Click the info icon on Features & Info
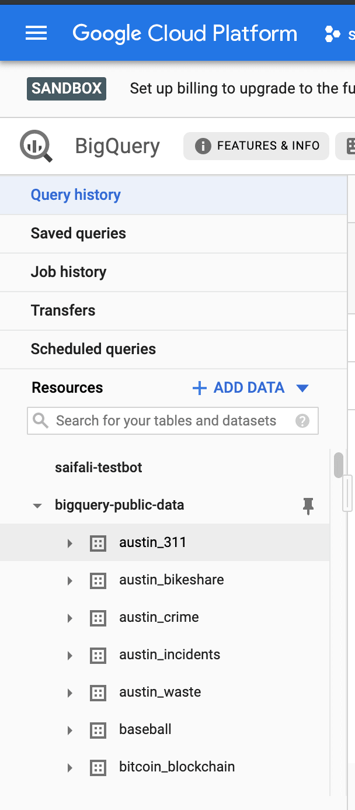Viewport: 355px width, 810px height. (x=203, y=146)
